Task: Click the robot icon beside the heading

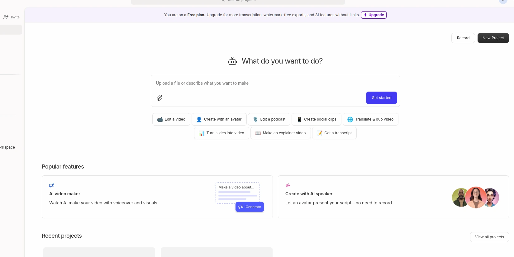Action: coord(232,61)
